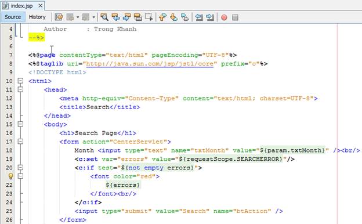Collapse the body fold on line 15
Screen dimensions: 362x224
[20, 124]
